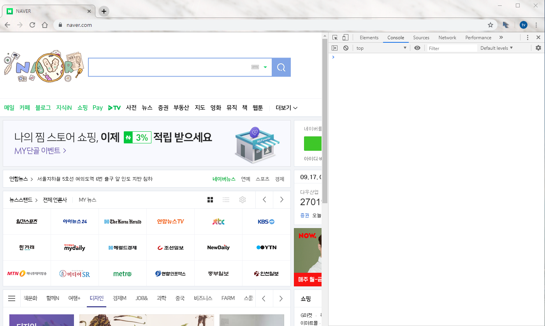Switch to the Performance tab
The image size is (545, 326).
(x=478, y=38)
